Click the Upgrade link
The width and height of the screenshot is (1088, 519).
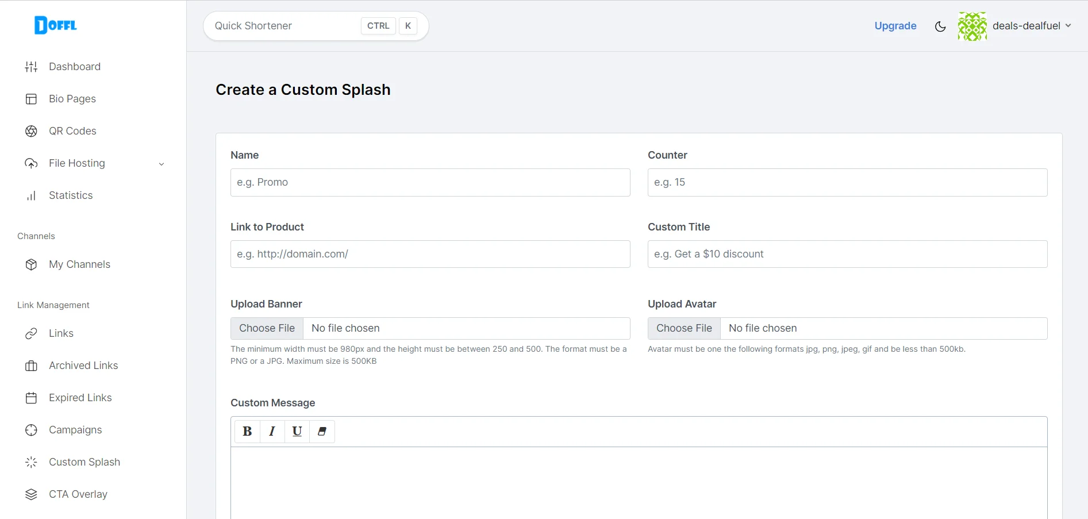coord(895,26)
